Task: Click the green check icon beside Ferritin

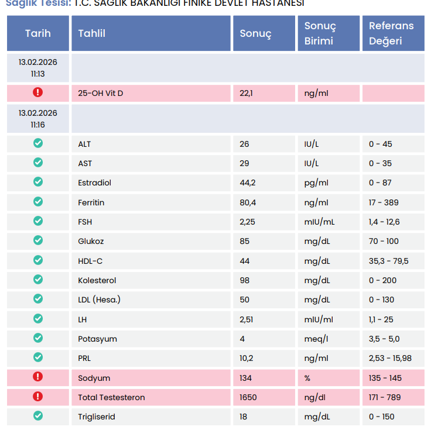Action: coord(38,201)
